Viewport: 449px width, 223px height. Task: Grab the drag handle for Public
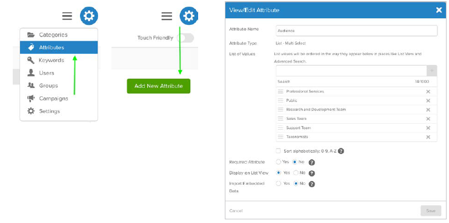tap(281, 101)
